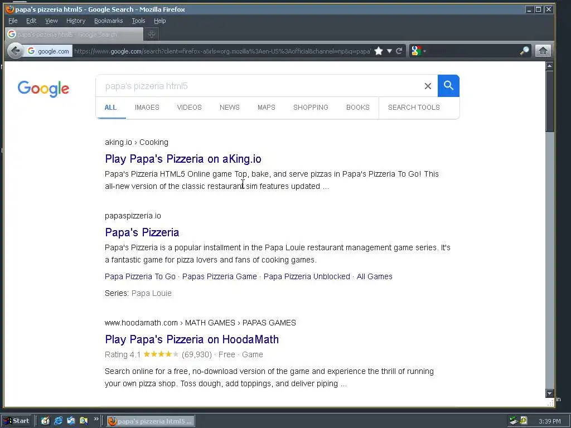Click the vertical scrollbar up arrow
The width and height of the screenshot is (571, 428).
549,66
